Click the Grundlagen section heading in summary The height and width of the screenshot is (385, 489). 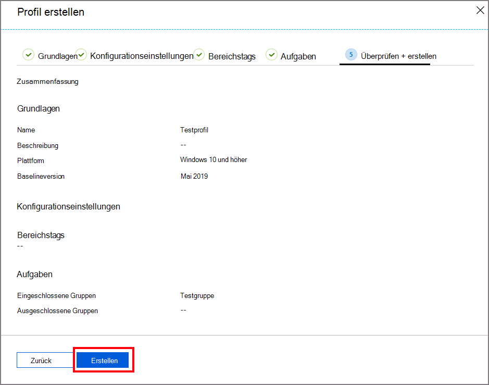point(39,108)
